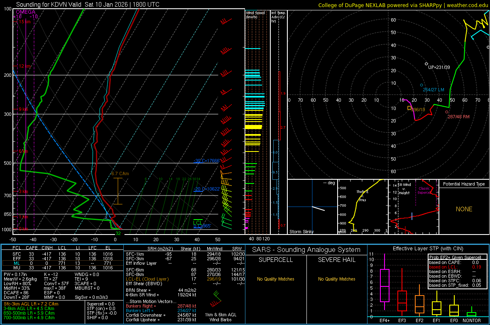Click the DCAPE = 86 value

[16, 293]
